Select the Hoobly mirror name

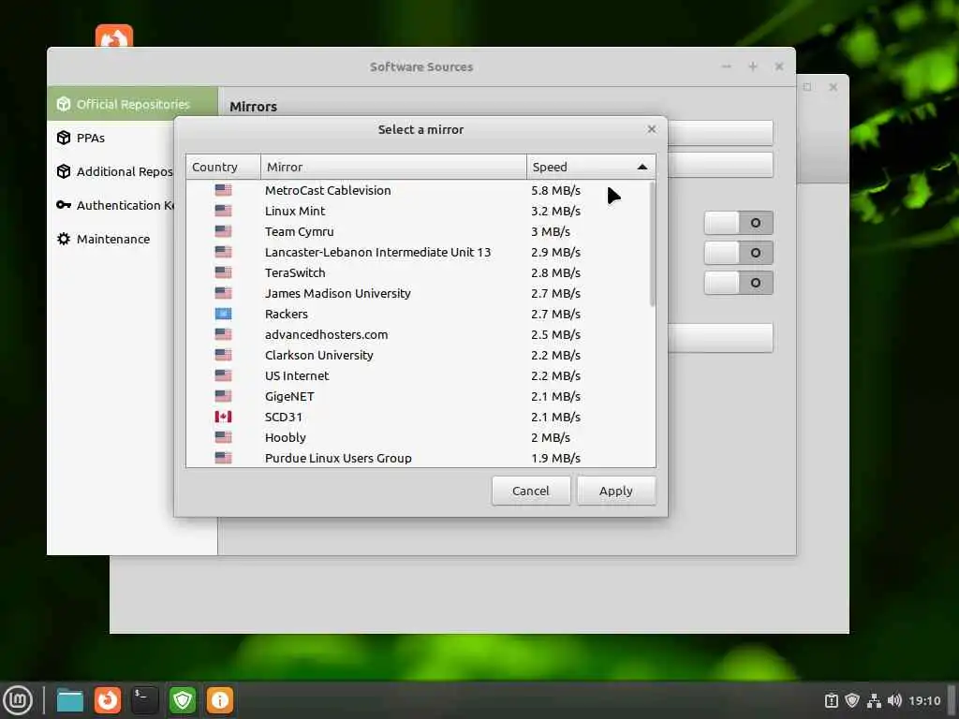point(285,437)
